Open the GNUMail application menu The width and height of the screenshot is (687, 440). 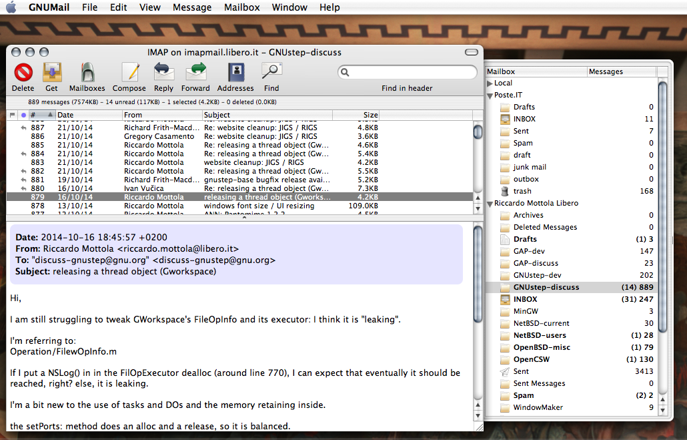tap(49, 7)
